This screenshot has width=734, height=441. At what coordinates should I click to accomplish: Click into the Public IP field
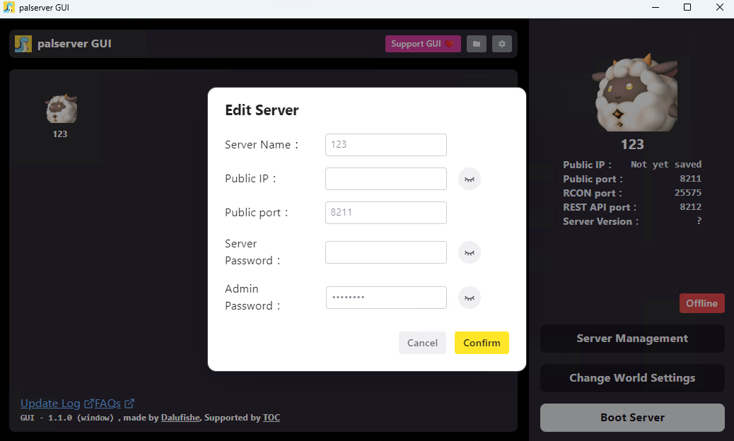click(385, 179)
